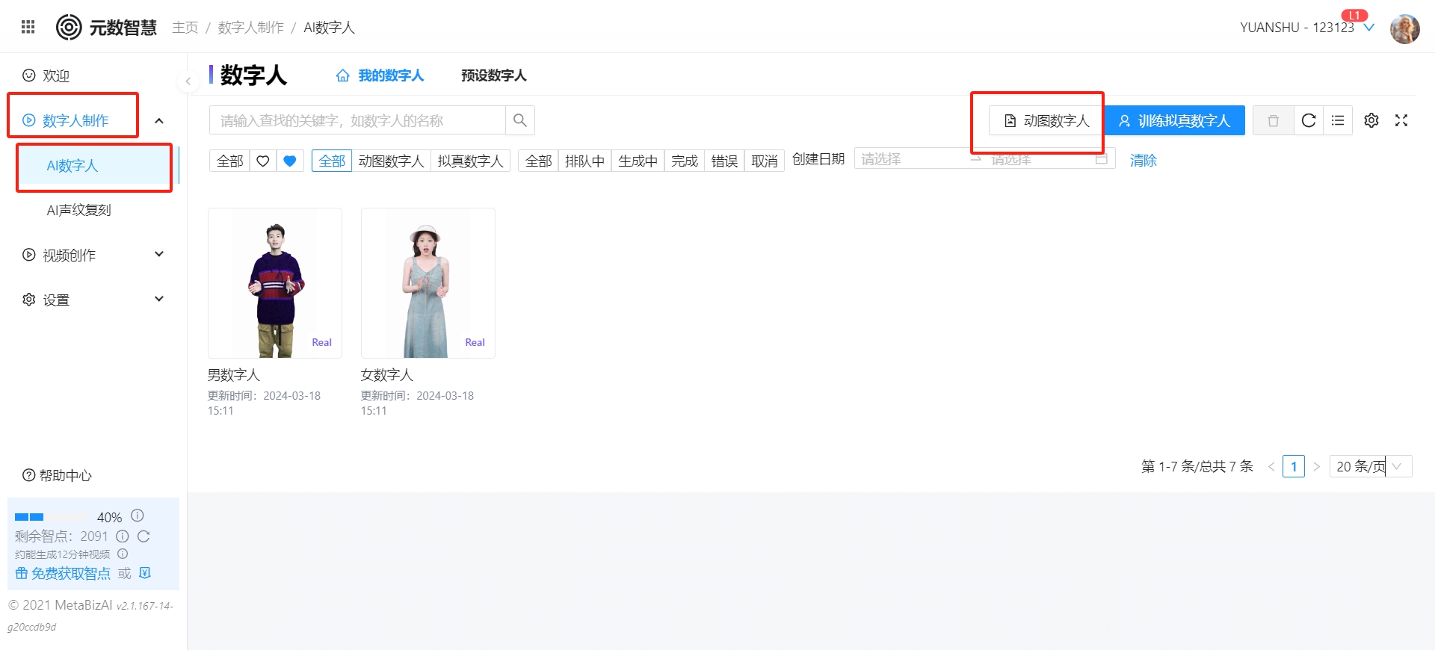Image resolution: width=1435 pixels, height=650 pixels.
Task: Open the 女数字人 thumbnail
Action: [x=428, y=282]
